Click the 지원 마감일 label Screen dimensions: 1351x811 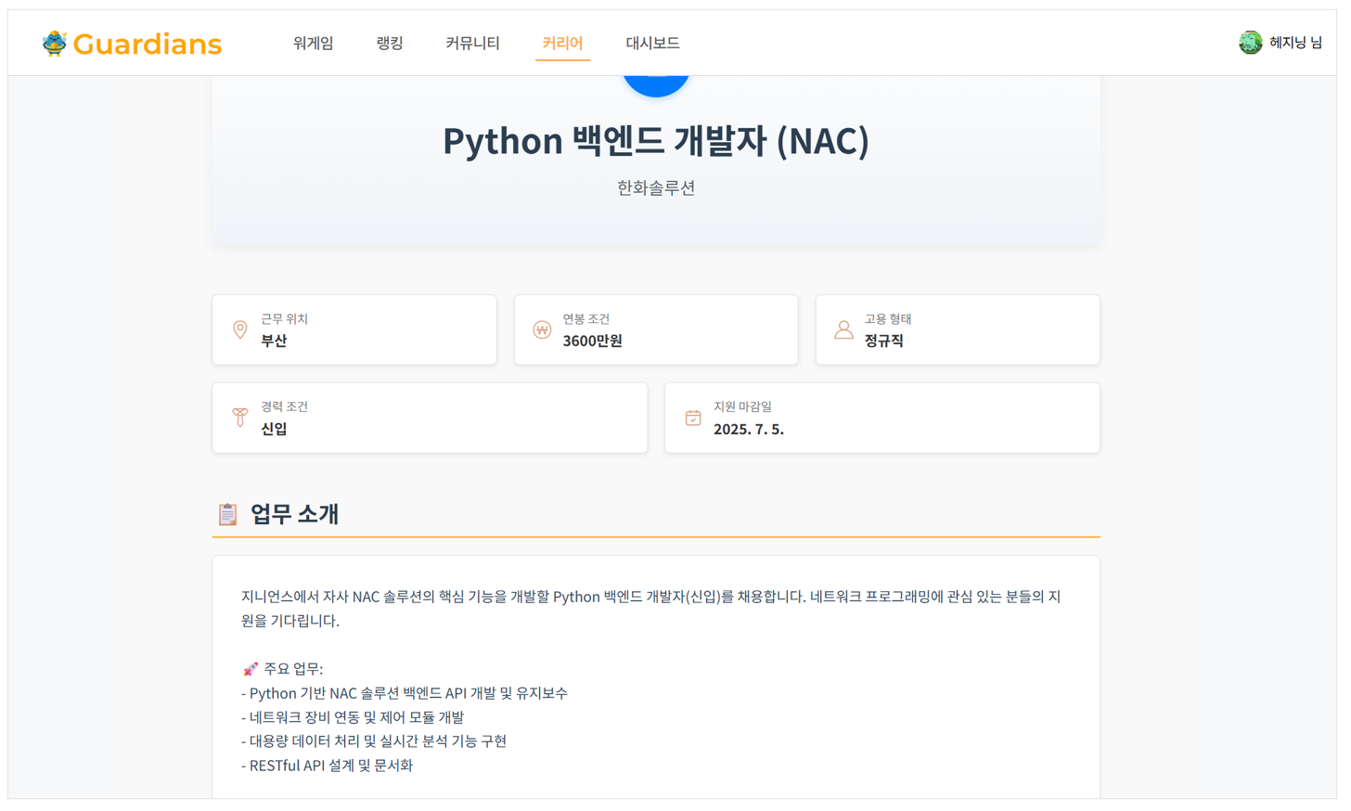(742, 406)
